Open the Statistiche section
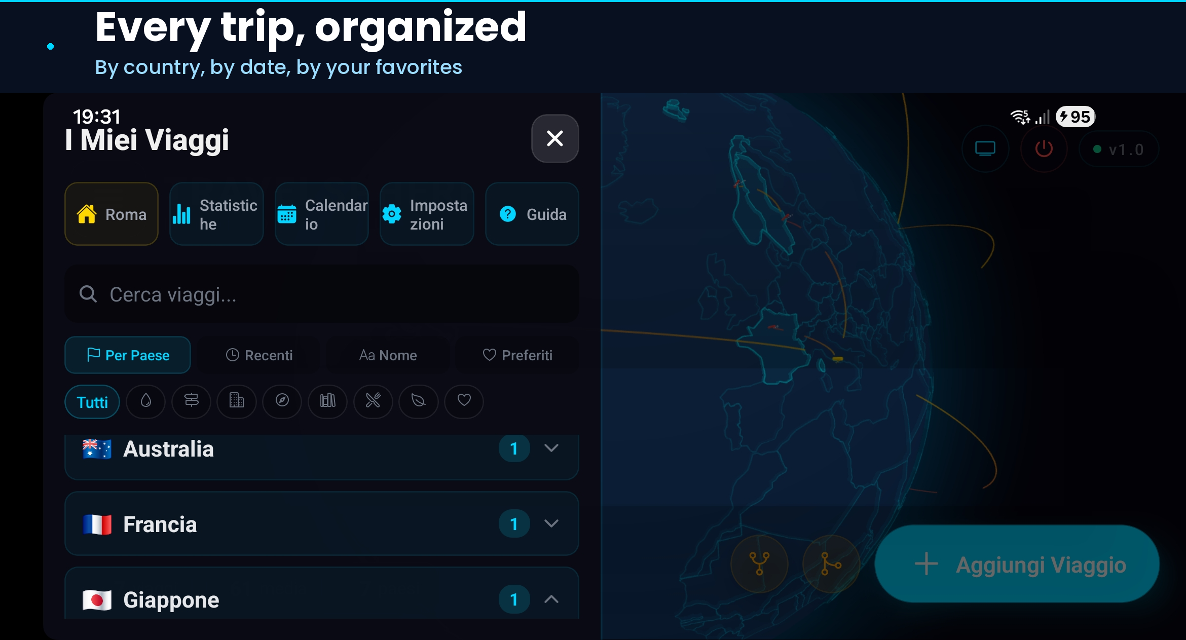Viewport: 1186px width, 640px height. point(216,214)
